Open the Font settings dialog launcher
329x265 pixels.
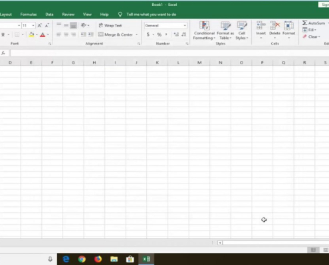[50, 44]
